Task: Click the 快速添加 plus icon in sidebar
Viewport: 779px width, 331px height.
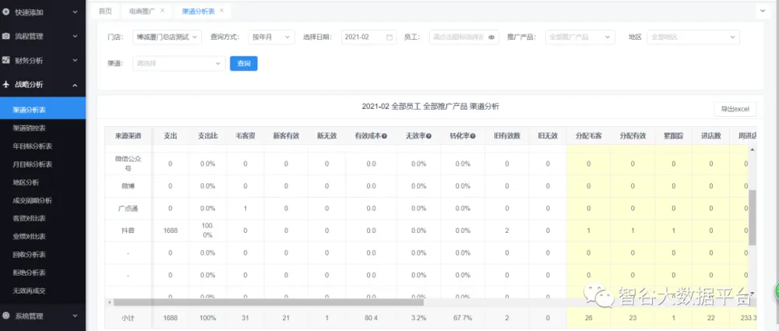Action: click(6, 12)
